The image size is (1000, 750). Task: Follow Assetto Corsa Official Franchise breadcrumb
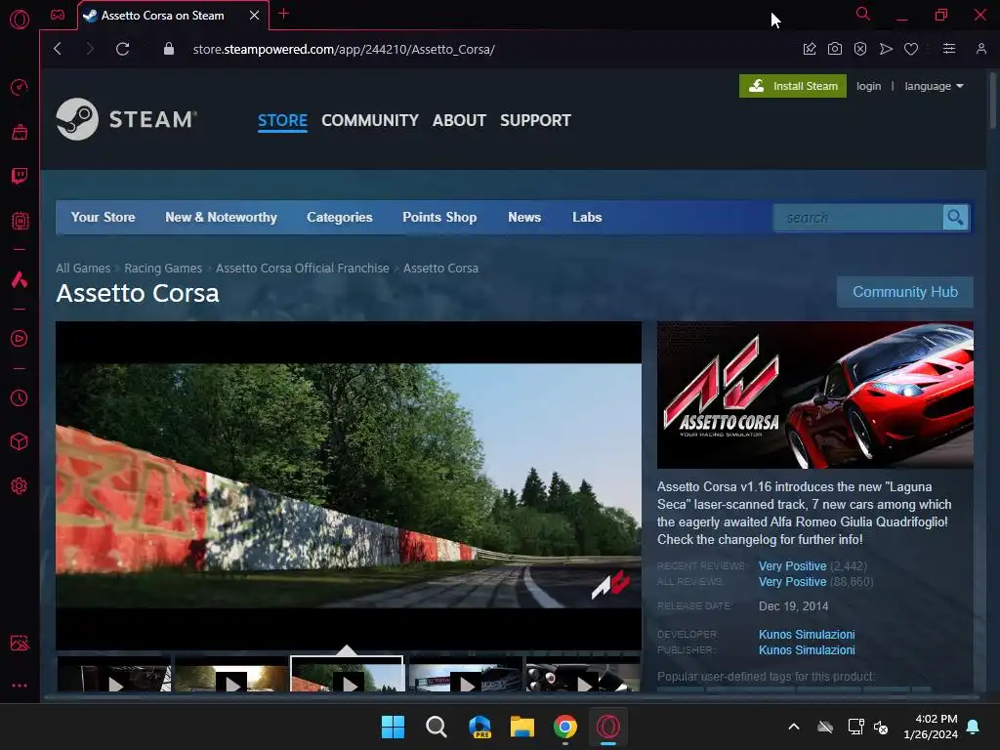303,269
